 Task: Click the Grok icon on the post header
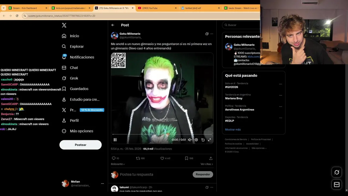207,34
